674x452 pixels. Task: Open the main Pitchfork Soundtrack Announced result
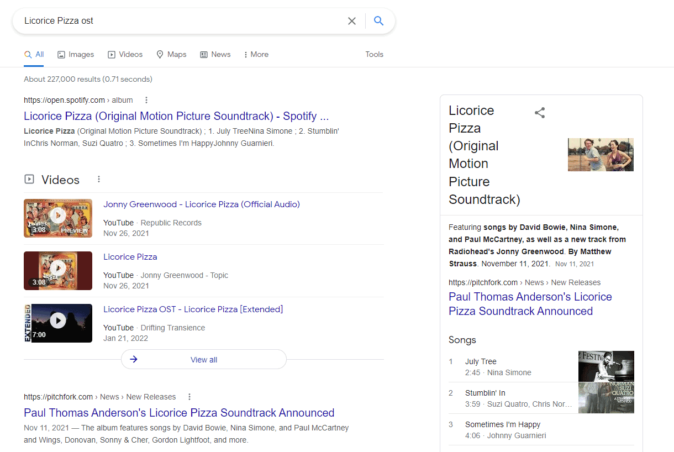(179, 413)
